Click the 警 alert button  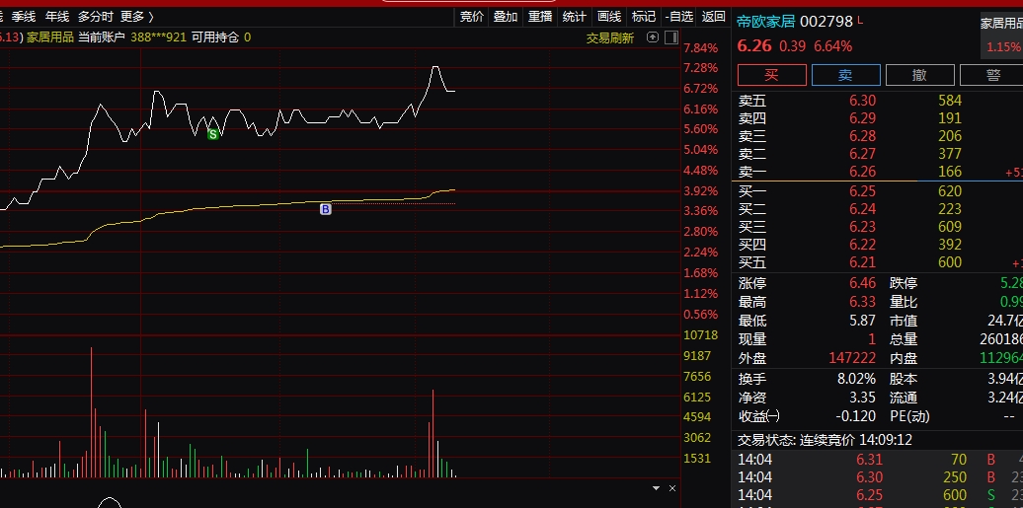click(991, 75)
